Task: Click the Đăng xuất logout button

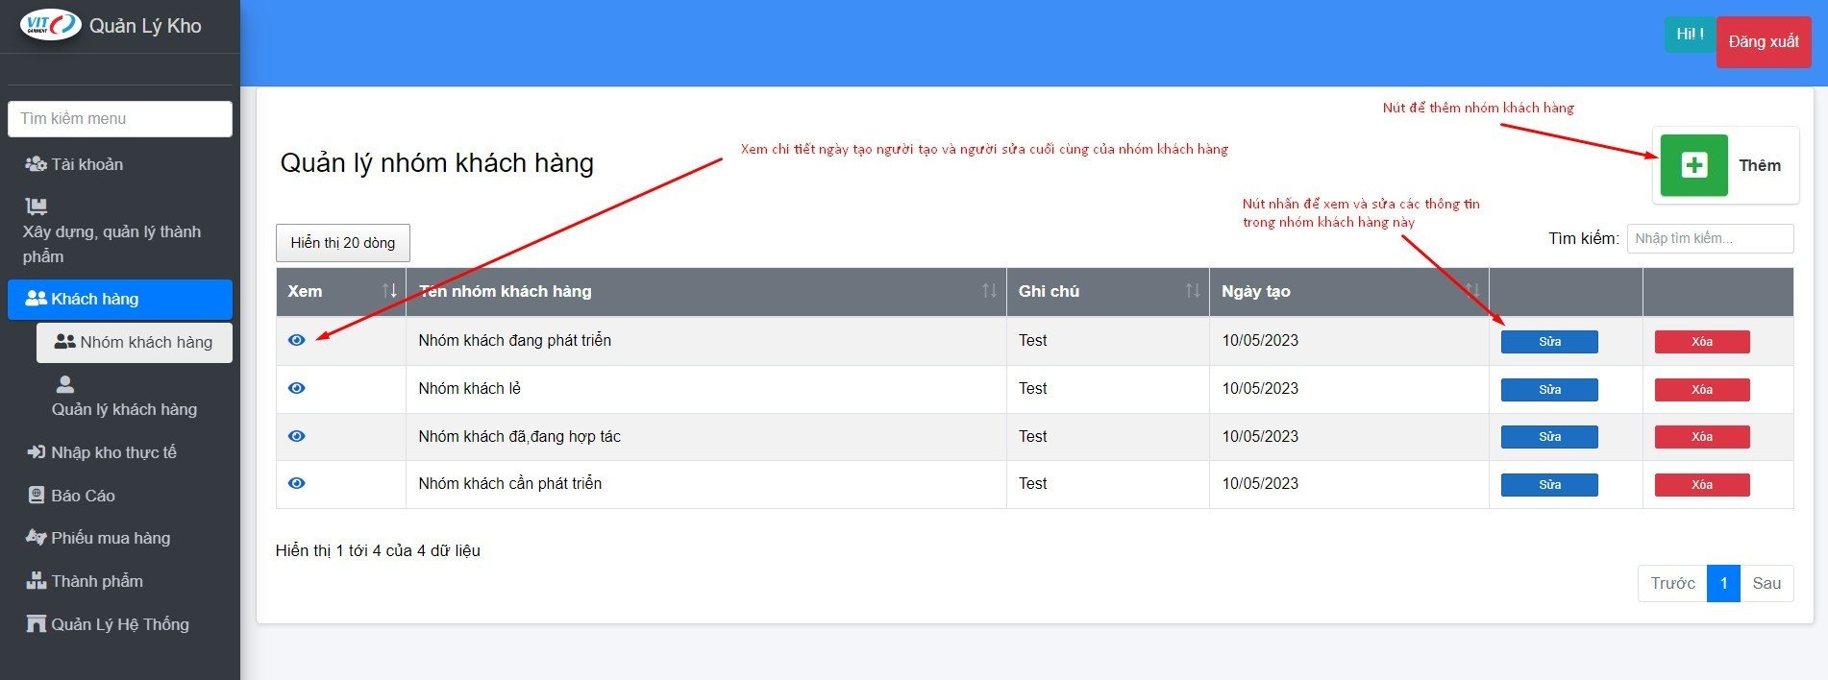Action: pyautogui.click(x=1764, y=42)
